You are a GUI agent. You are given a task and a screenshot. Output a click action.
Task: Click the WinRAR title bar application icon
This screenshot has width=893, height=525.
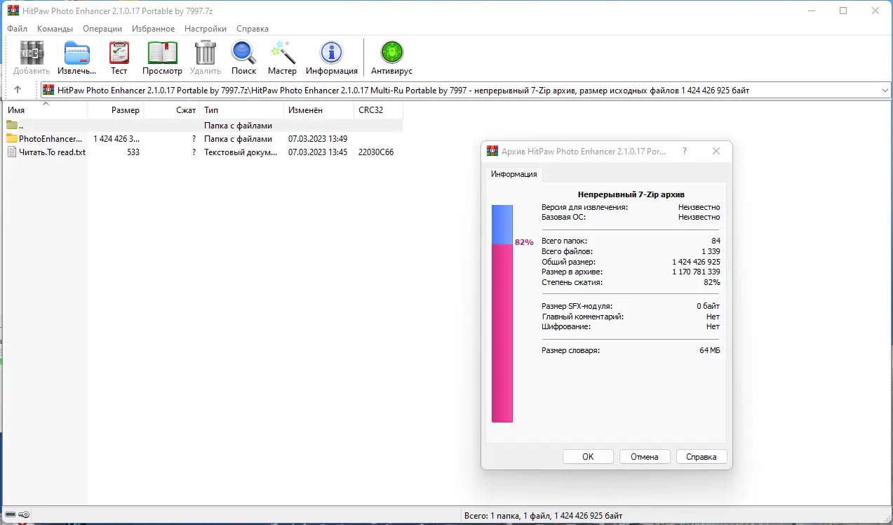12,11
